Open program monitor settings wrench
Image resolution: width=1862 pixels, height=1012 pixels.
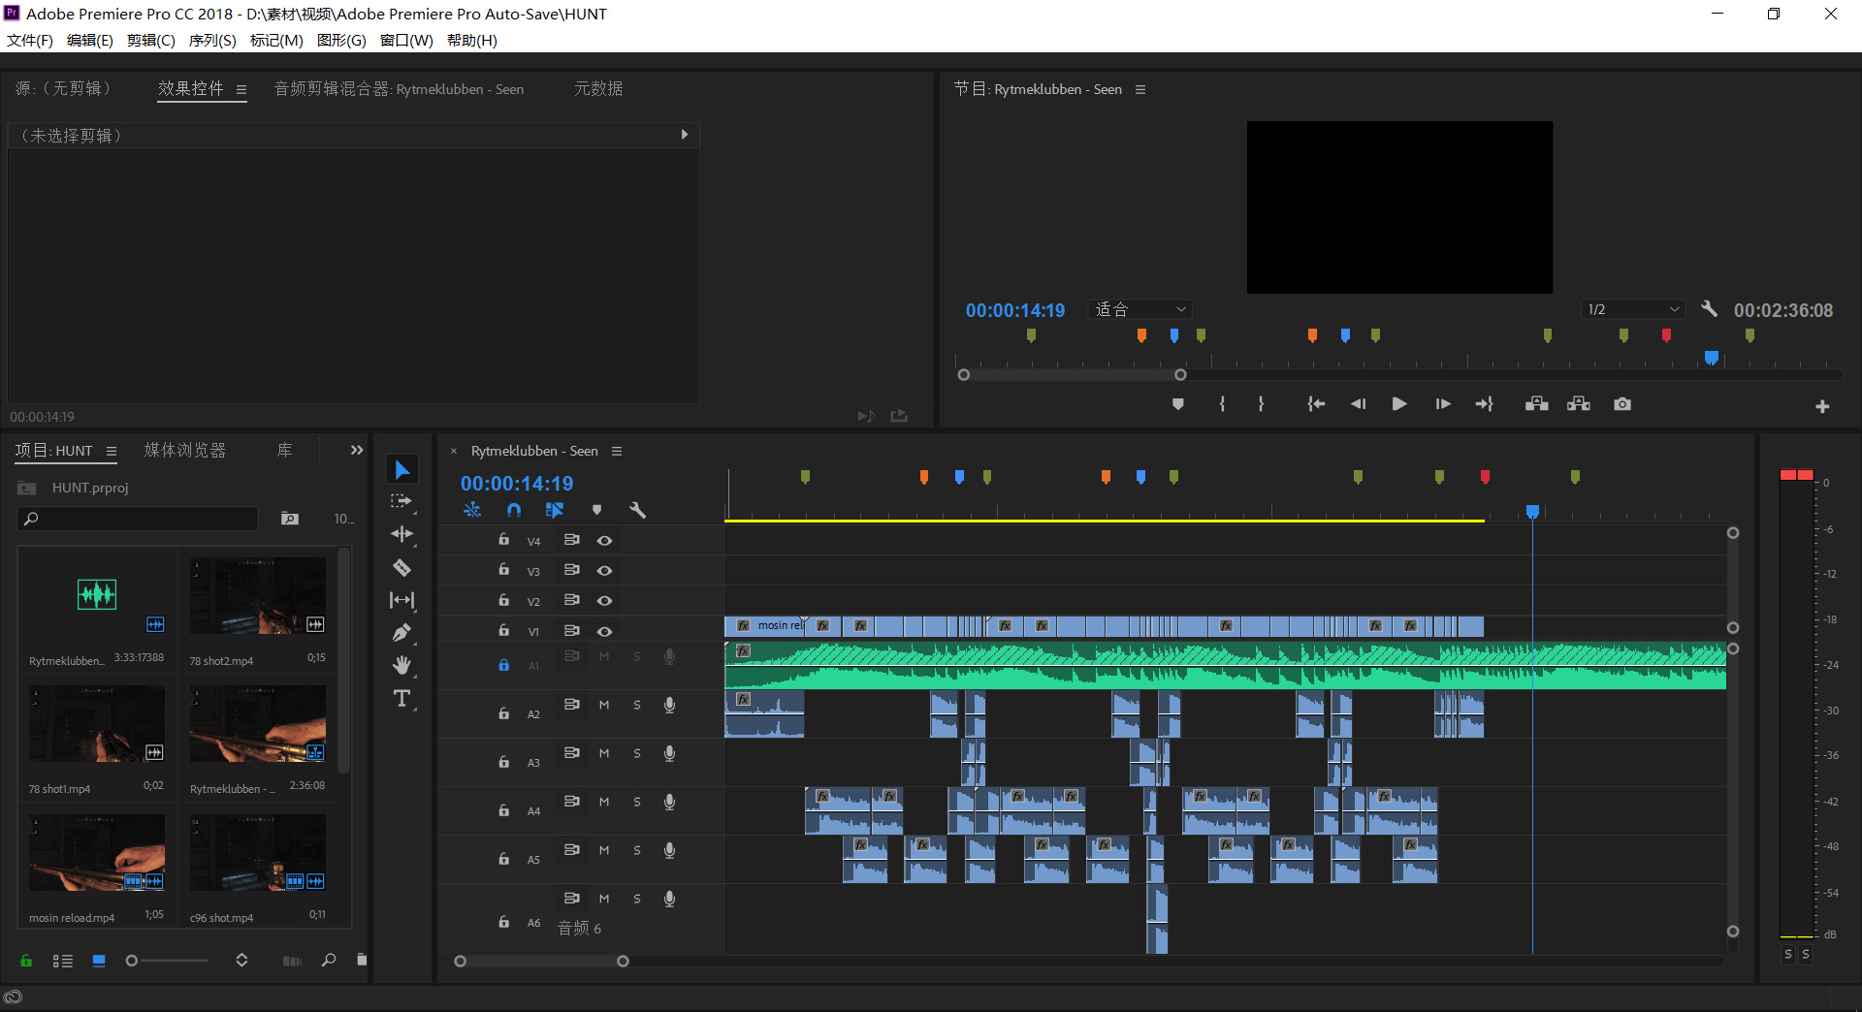coord(1710,309)
